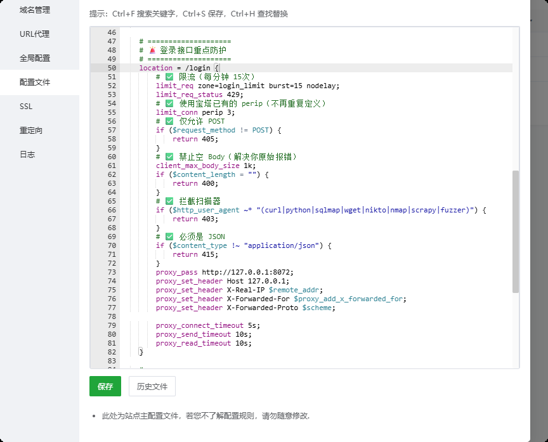This screenshot has width=548, height=442.
Task: Click the check emoji before 必须是 JSON comment
Action: 169,237
